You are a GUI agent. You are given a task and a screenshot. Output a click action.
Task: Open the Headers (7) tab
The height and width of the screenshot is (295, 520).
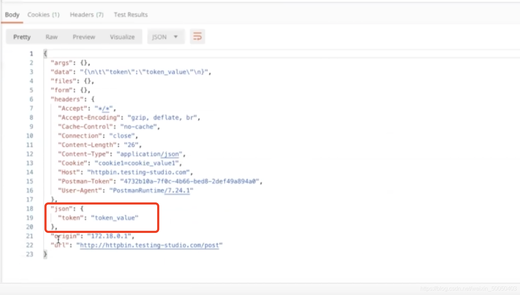pyautogui.click(x=87, y=15)
